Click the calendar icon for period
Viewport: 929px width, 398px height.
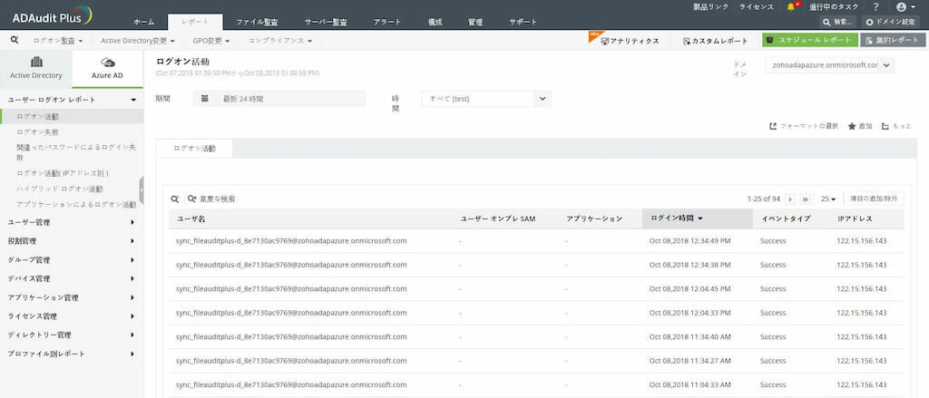click(204, 98)
